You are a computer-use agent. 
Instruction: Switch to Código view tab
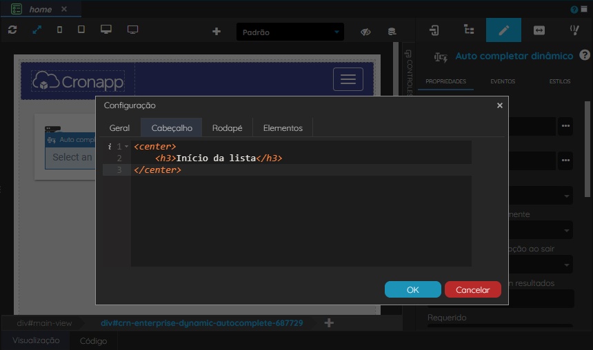93,341
